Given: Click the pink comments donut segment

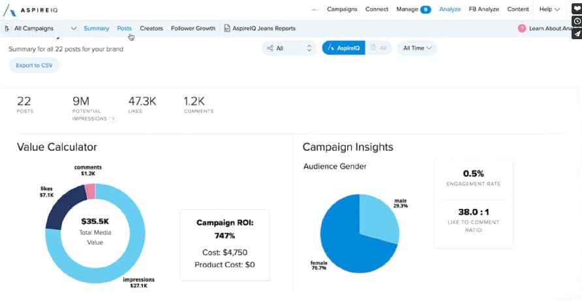Looking at the screenshot, I should point(90,190).
